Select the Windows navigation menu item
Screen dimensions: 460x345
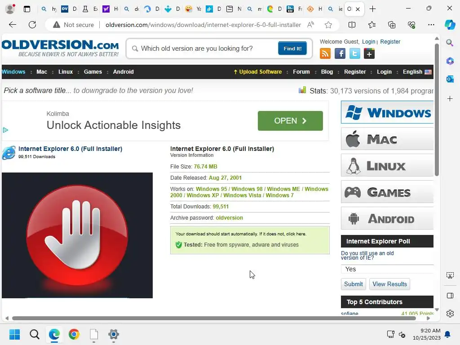pos(13,72)
